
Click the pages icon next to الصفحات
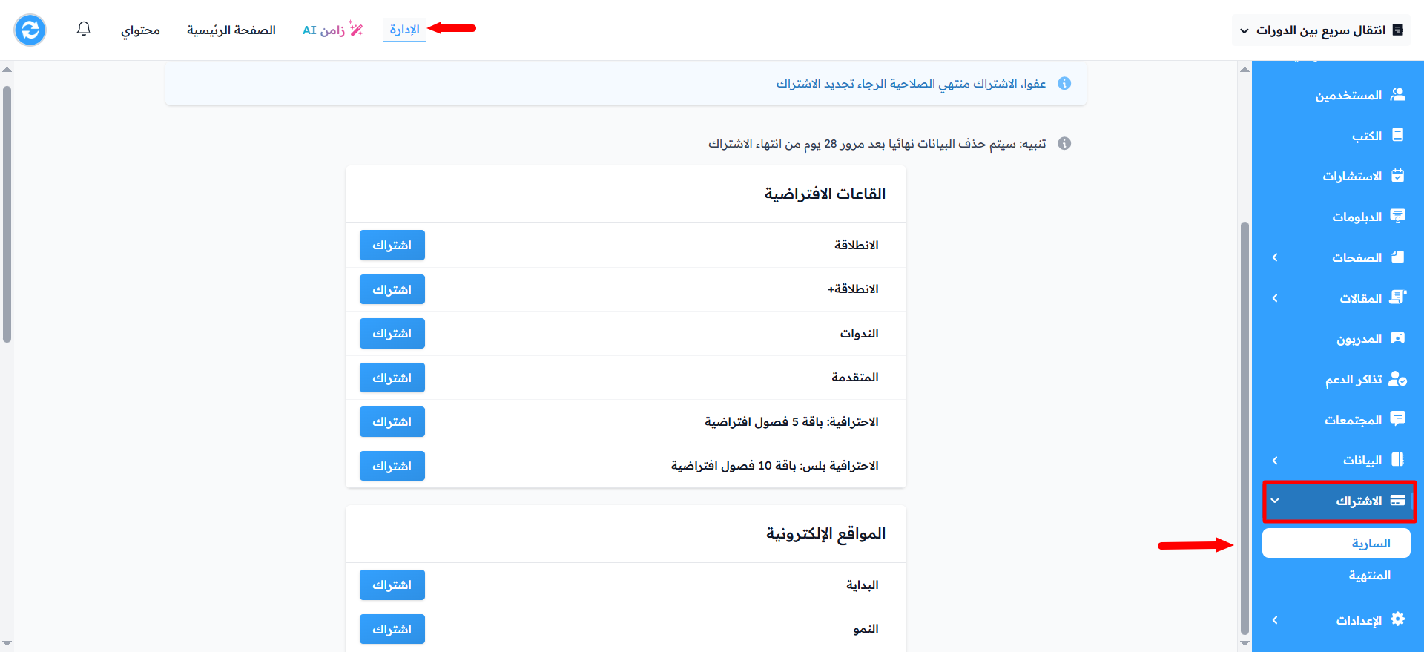tap(1398, 257)
